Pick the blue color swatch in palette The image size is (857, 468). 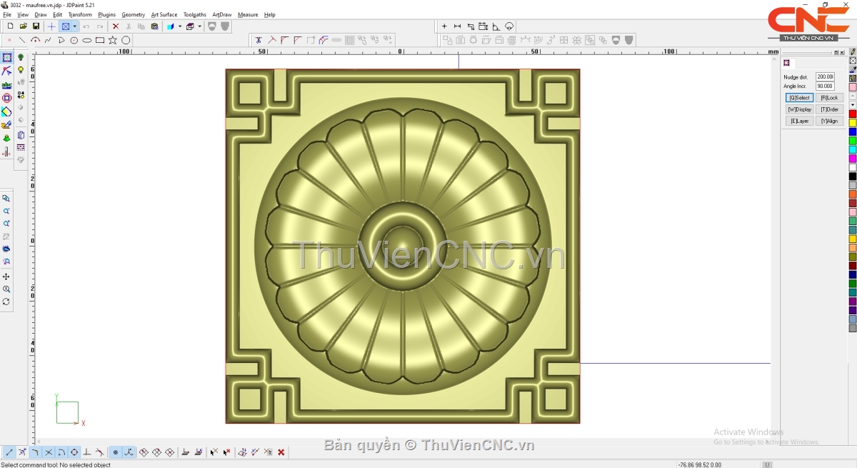click(853, 132)
